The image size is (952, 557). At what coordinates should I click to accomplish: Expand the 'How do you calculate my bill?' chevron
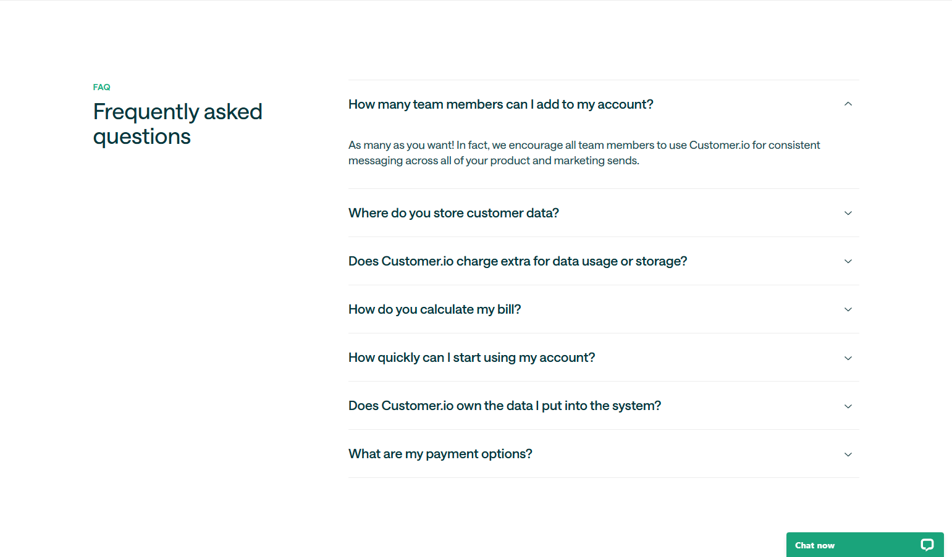pos(848,309)
